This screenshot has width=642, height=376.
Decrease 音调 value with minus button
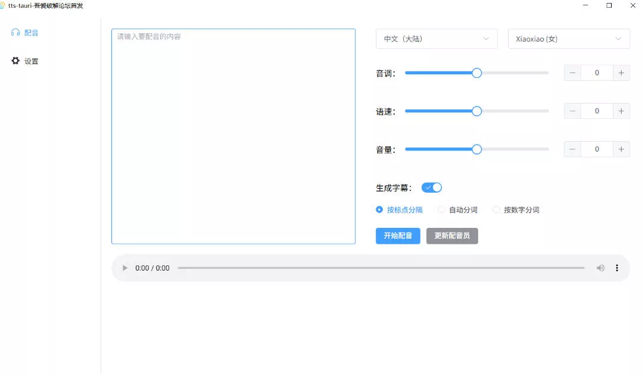click(572, 73)
